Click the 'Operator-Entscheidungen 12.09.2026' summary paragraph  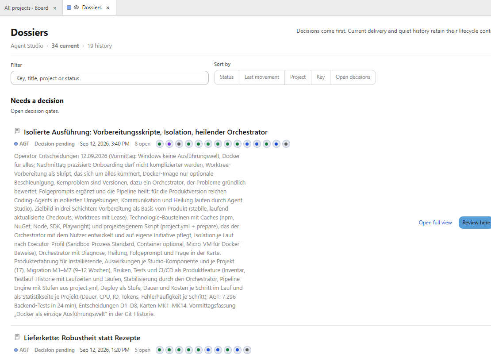pyautogui.click(x=130, y=235)
